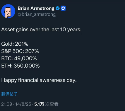Click the BTC label

6,59
